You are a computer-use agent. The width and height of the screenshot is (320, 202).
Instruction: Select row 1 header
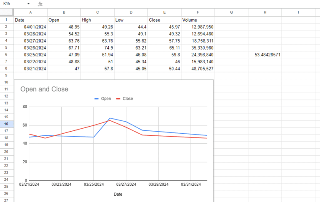coord(6,20)
